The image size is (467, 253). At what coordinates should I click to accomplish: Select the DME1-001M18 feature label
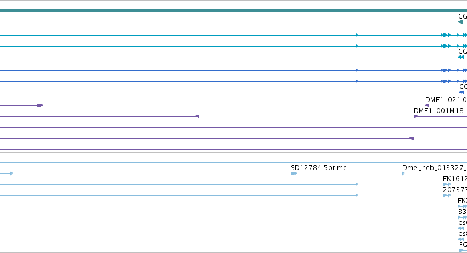click(x=438, y=111)
